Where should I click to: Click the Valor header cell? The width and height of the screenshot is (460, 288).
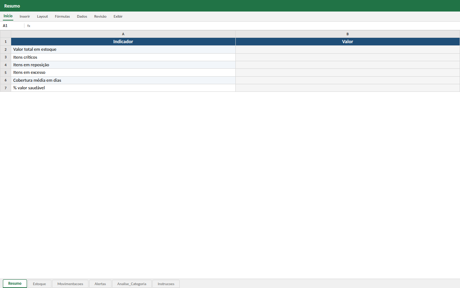[348, 42]
